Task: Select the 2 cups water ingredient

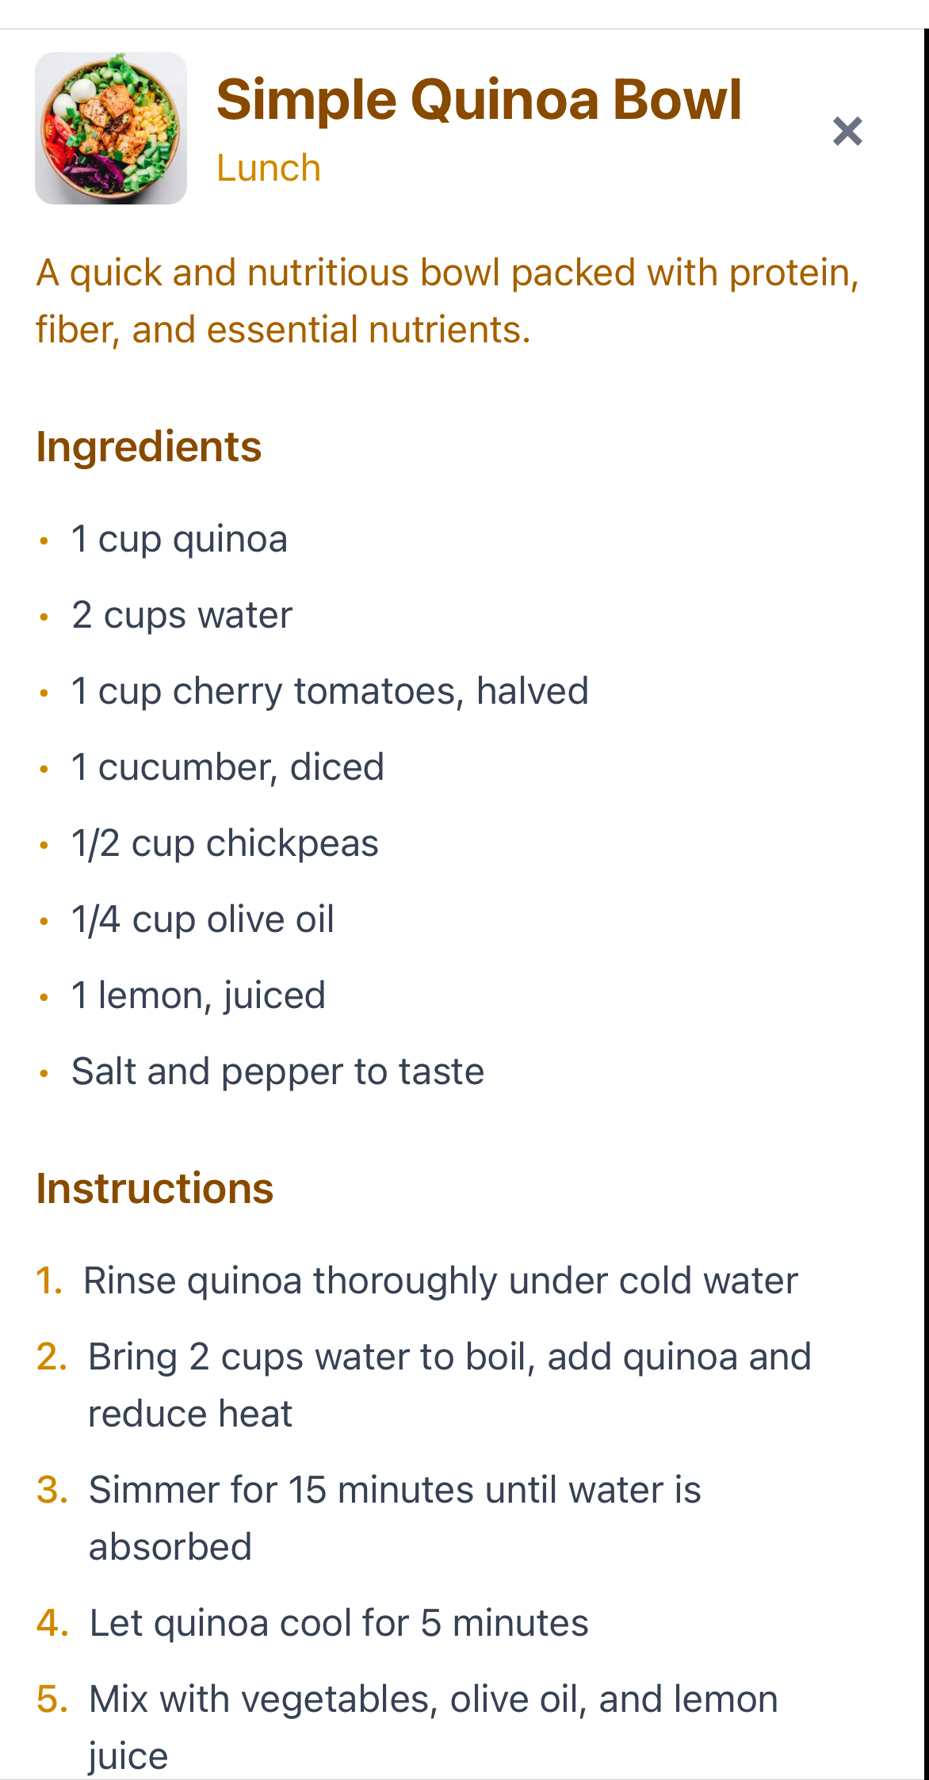Action: pyautogui.click(x=182, y=616)
